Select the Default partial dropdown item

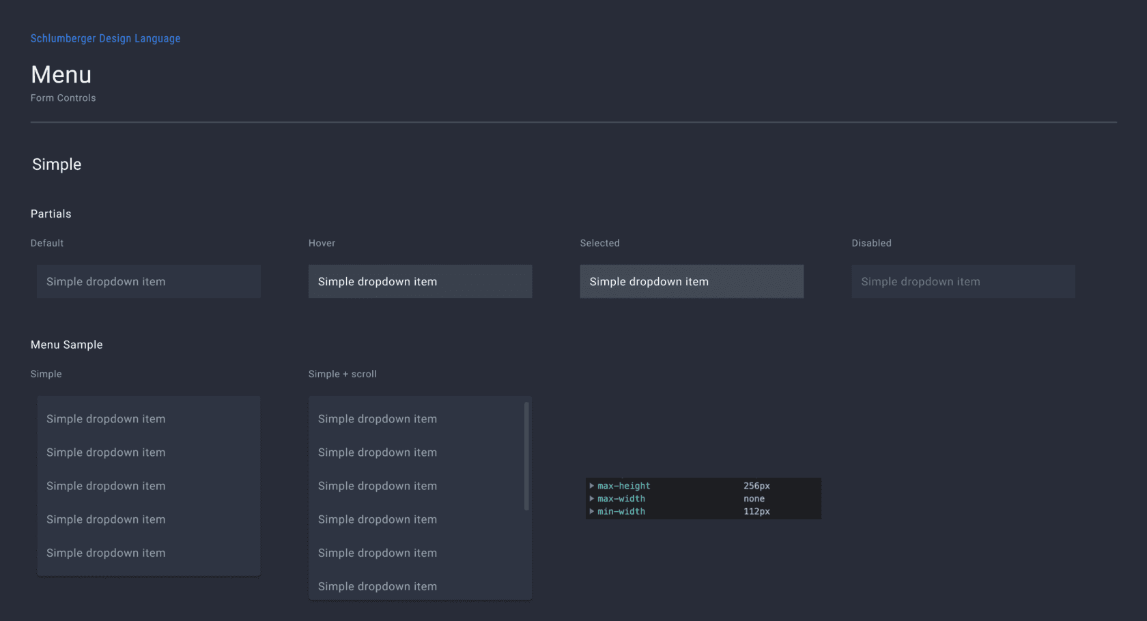(149, 281)
